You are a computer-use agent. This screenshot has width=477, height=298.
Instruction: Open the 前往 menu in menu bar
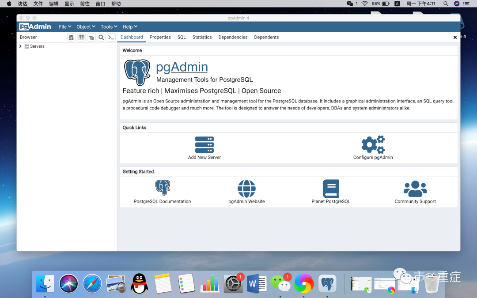pos(85,4)
